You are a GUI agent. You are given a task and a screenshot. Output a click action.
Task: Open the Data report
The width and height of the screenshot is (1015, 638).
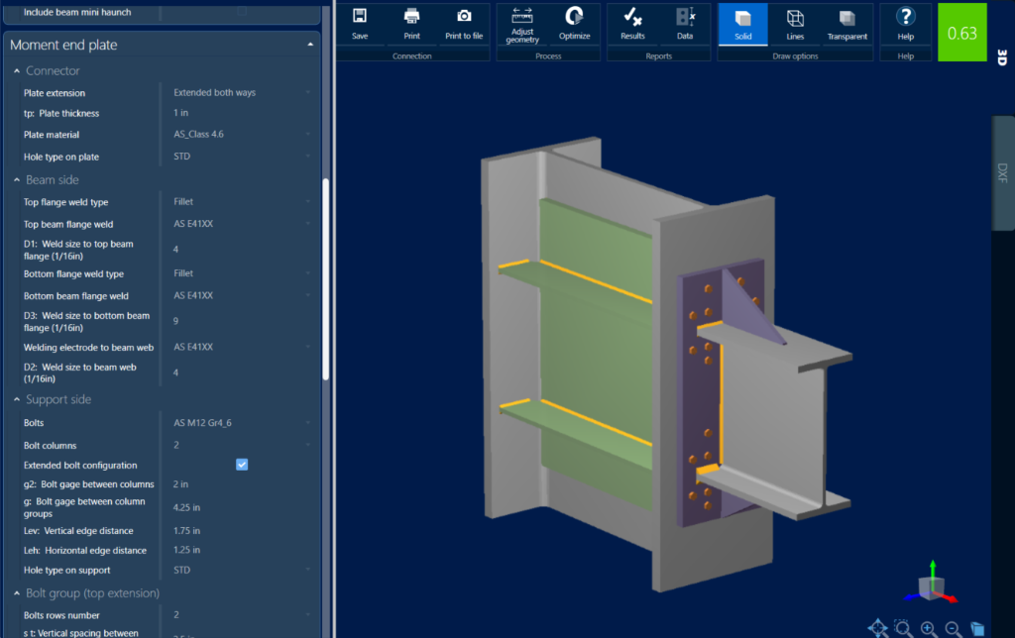coord(685,24)
